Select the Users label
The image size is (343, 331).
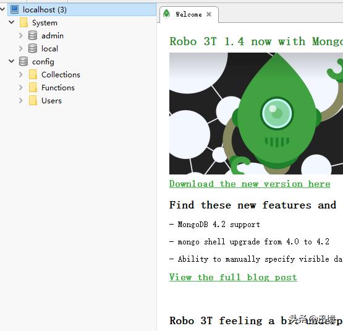[51, 101]
